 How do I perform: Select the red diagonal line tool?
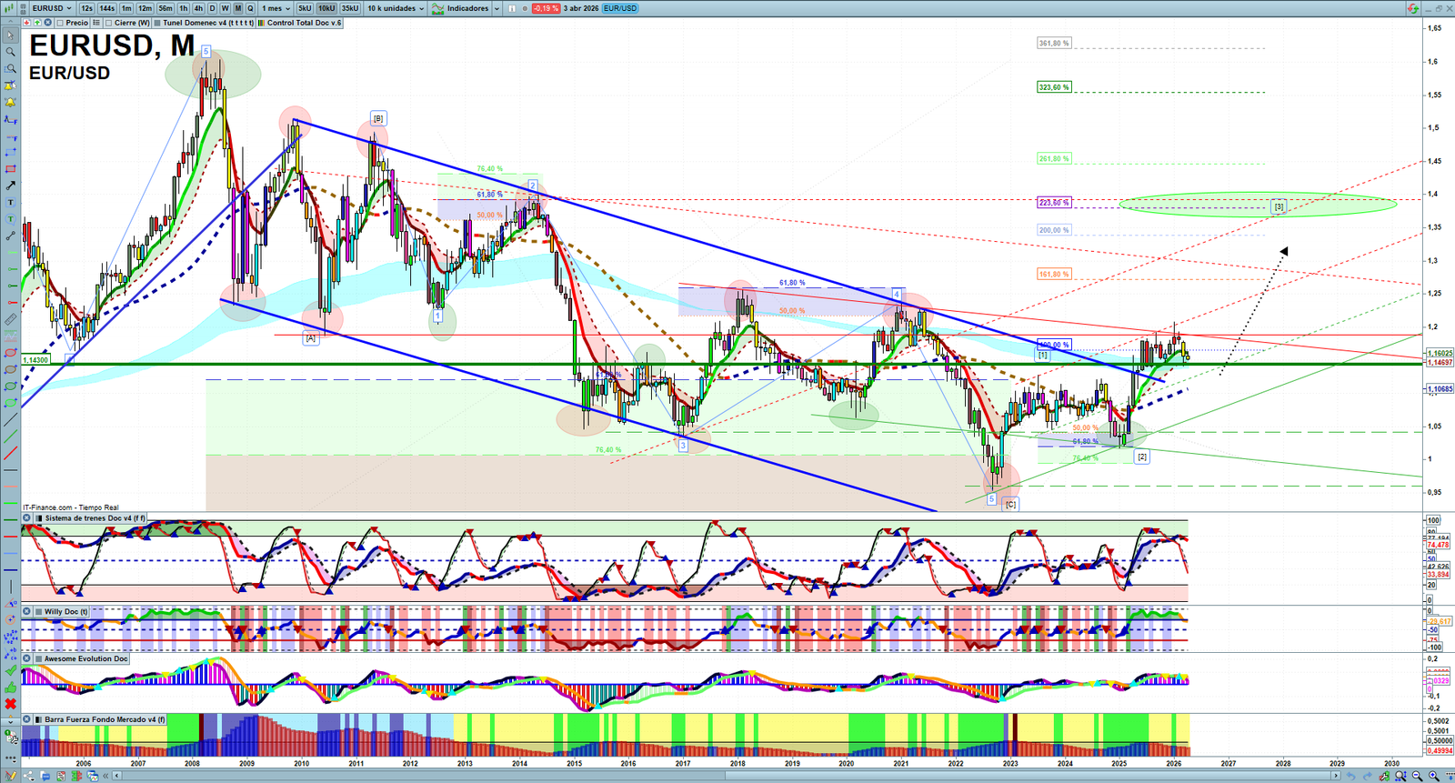(x=10, y=453)
